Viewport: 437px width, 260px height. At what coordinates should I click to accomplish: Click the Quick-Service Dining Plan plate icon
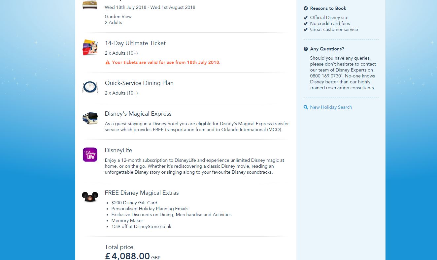click(x=90, y=87)
